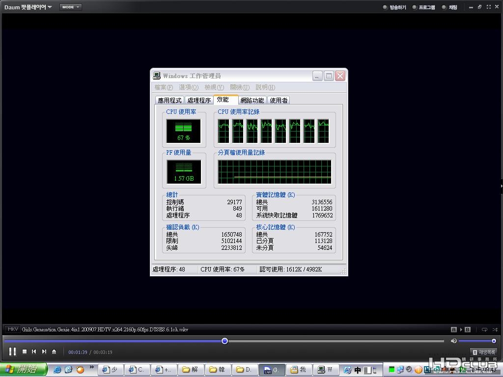Open 選項(O) menu in Task Manager
The image size is (503, 377).
click(189, 87)
